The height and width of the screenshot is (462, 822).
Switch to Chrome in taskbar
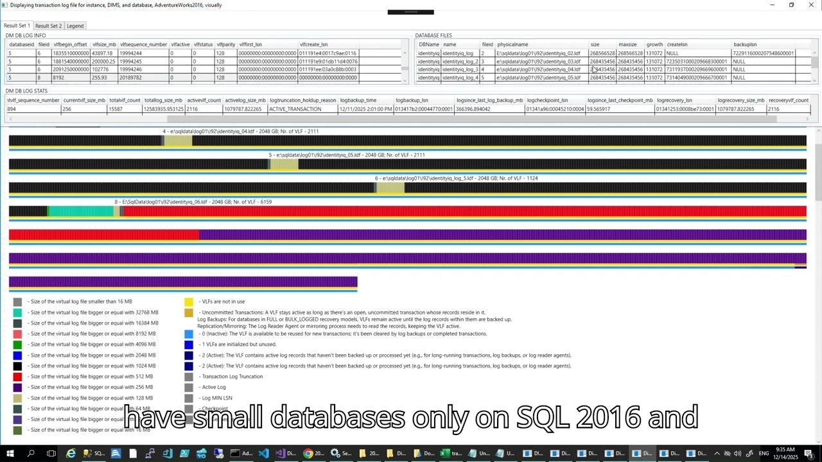coord(313,454)
